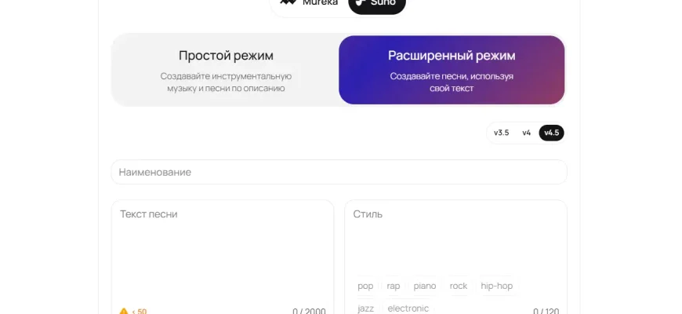Select the rock style tag
The height and width of the screenshot is (314, 682).
click(x=459, y=286)
